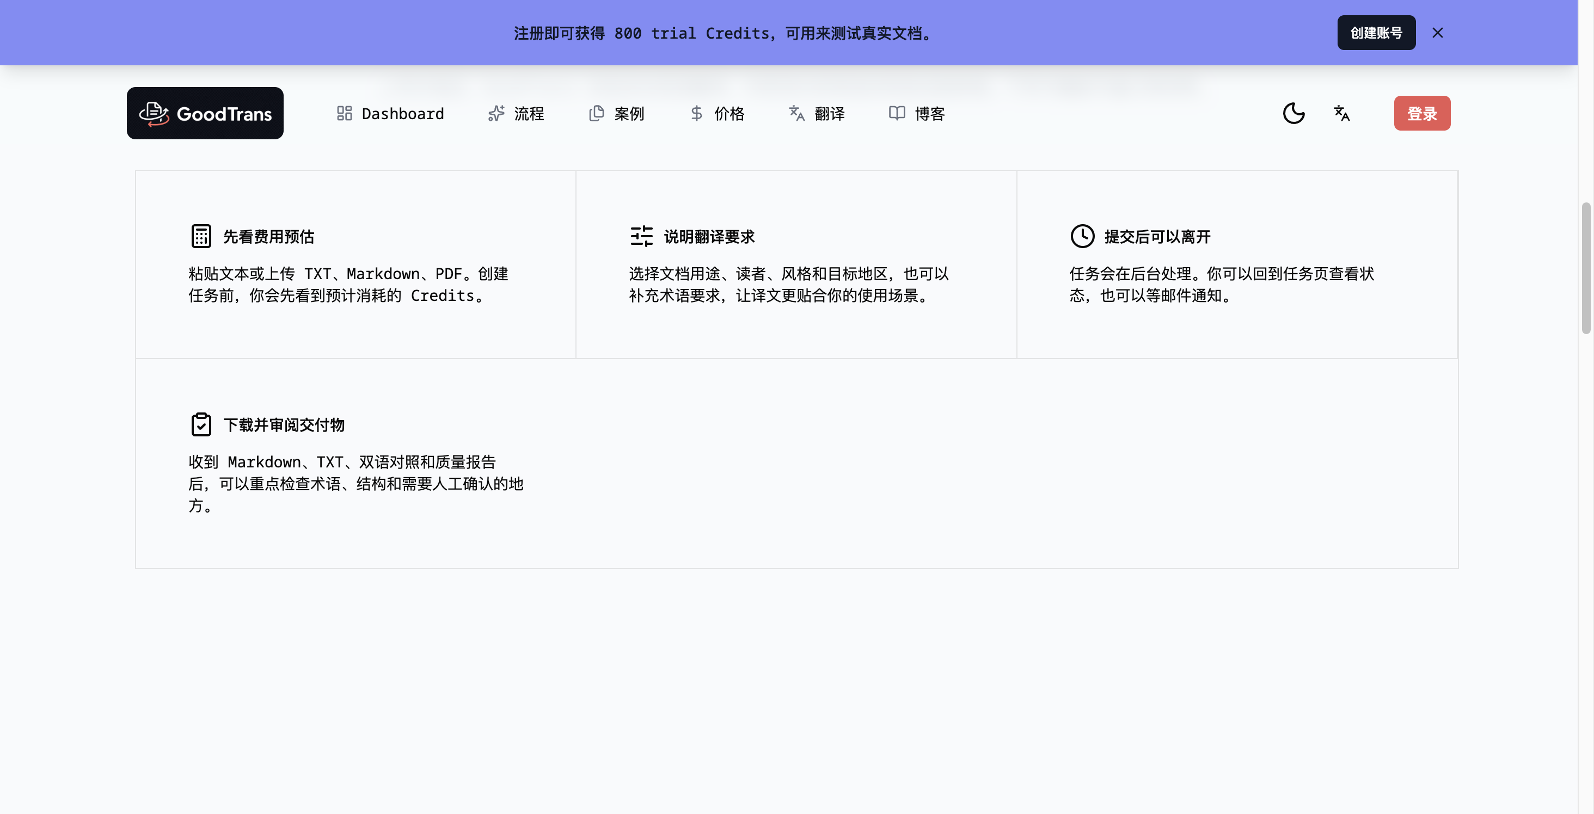1594x814 pixels.
Task: Click the sparkle icon beside 流程
Action: coord(496,113)
